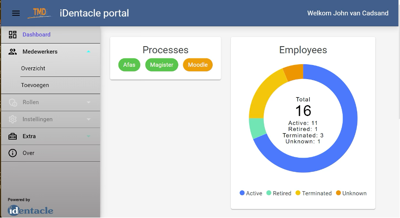400x218 pixels.
Task: Click the TMD logo in header
Action: pos(40,13)
